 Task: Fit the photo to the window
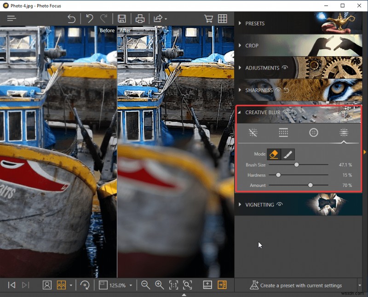click(x=187, y=285)
